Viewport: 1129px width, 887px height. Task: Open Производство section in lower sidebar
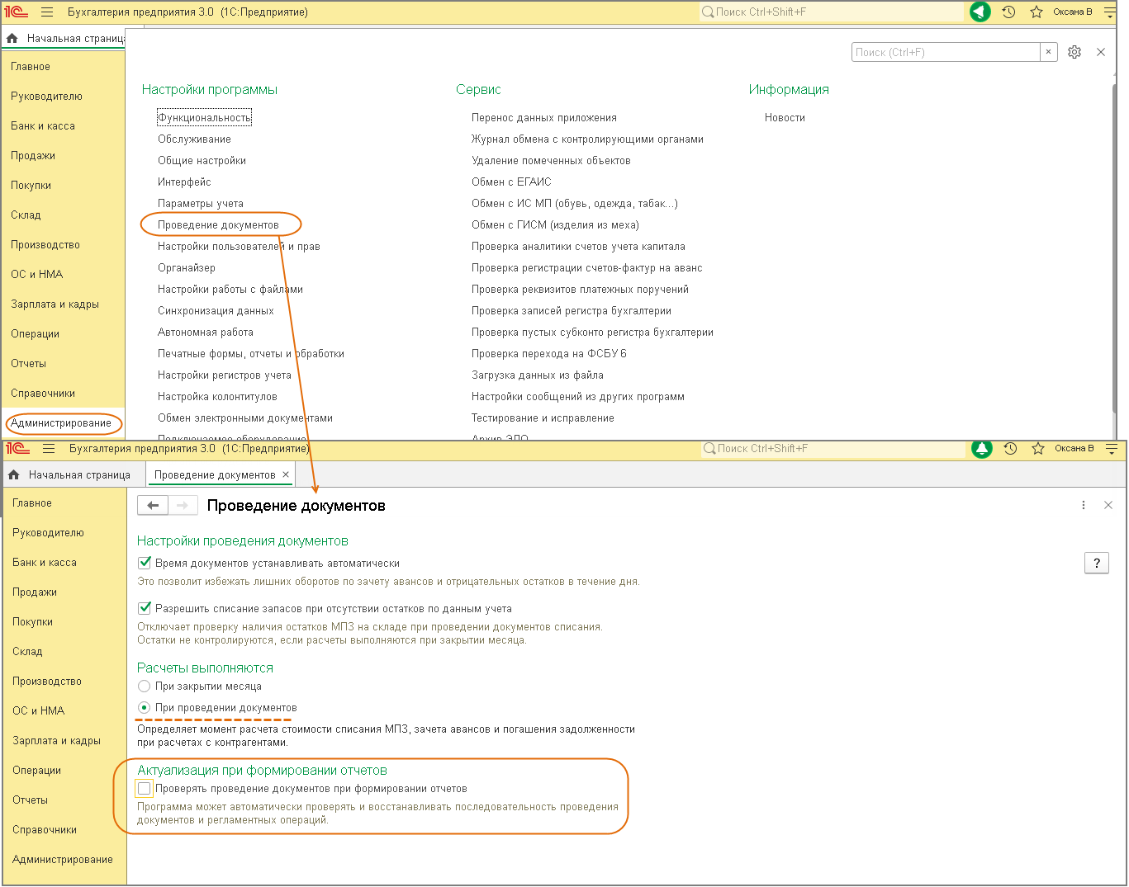pos(47,682)
